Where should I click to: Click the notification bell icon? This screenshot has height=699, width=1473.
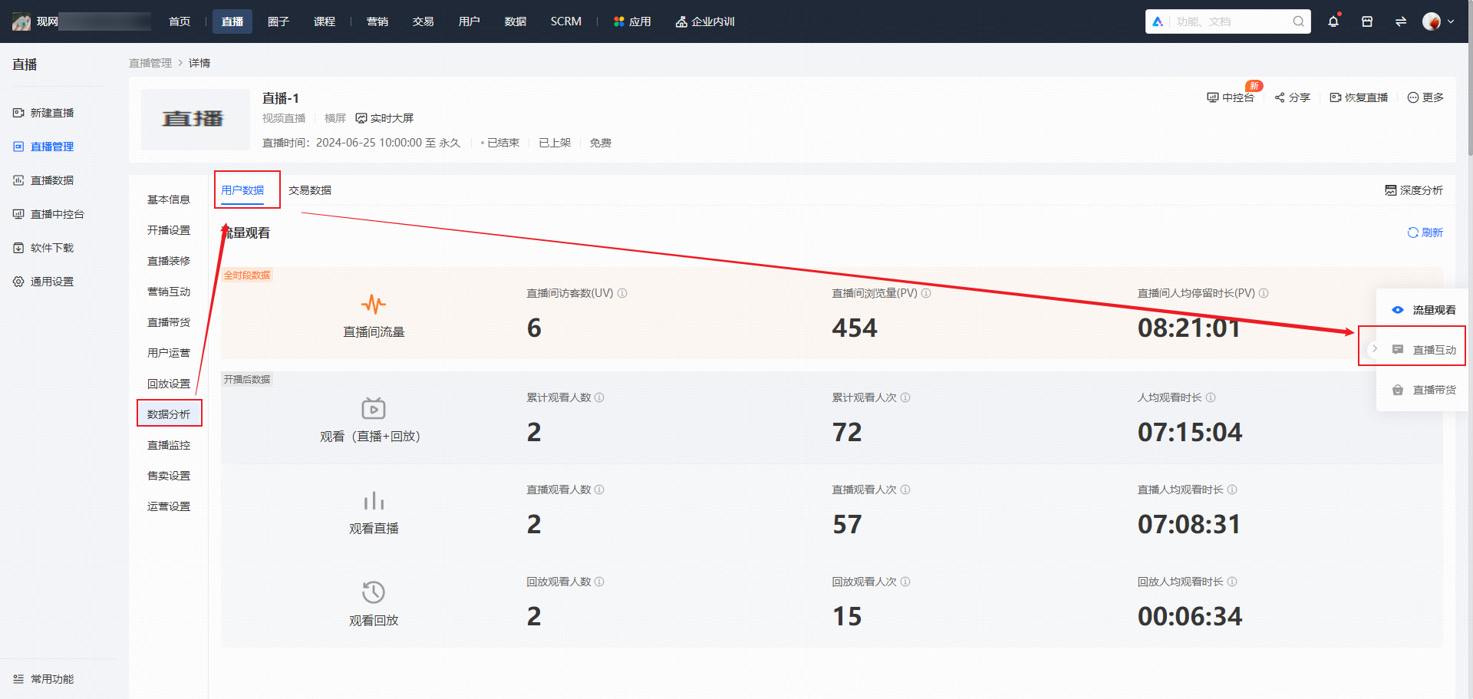[x=1333, y=21]
